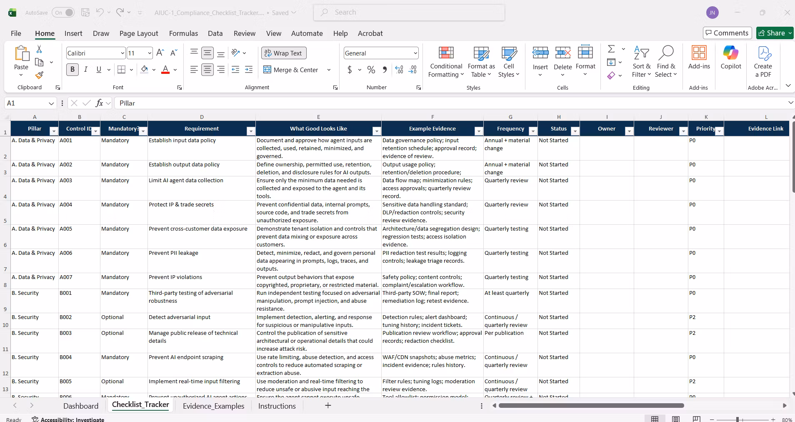795x422 pixels.
Task: Open Format as Table gallery
Action: (x=481, y=62)
